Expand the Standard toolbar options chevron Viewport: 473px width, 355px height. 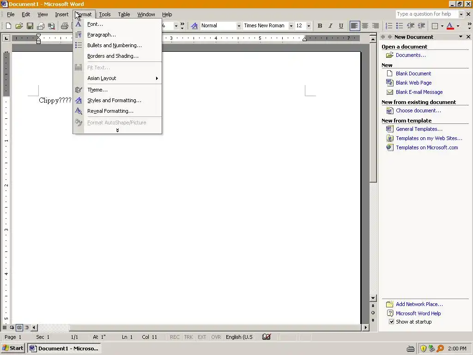[x=182, y=26]
